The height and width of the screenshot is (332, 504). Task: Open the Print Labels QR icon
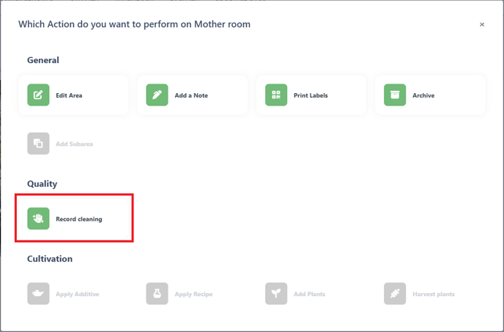276,95
